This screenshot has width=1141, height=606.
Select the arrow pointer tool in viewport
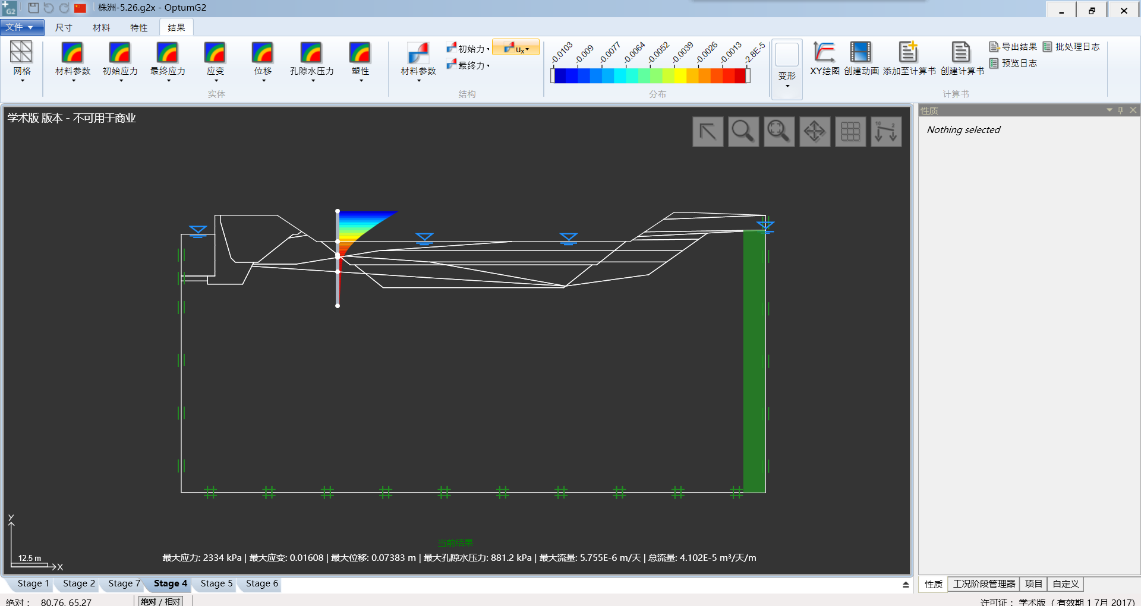coord(708,131)
